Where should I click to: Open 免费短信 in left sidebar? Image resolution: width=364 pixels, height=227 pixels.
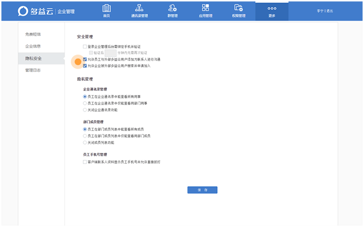pos(36,34)
